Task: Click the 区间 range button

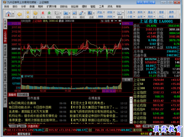Action: [x=127, y=80]
